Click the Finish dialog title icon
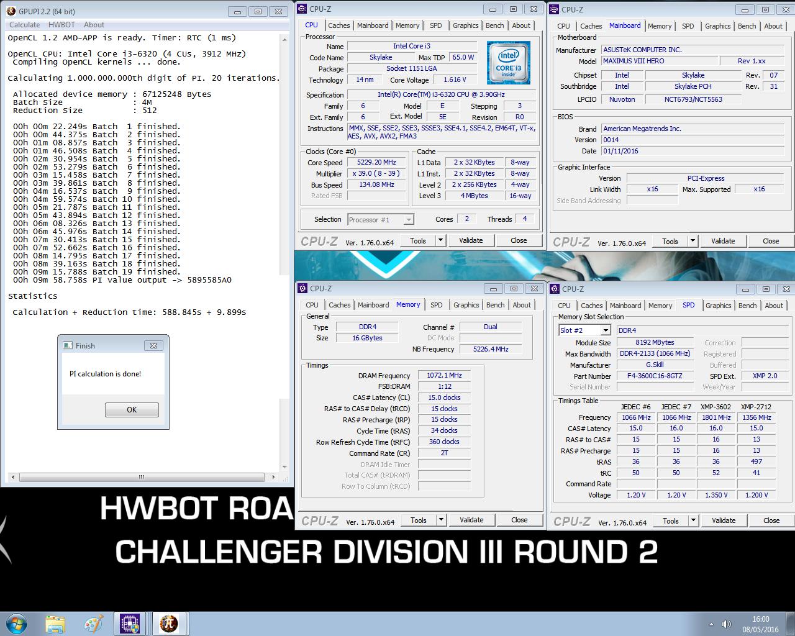Viewport: 795px width, 636px height. point(68,345)
